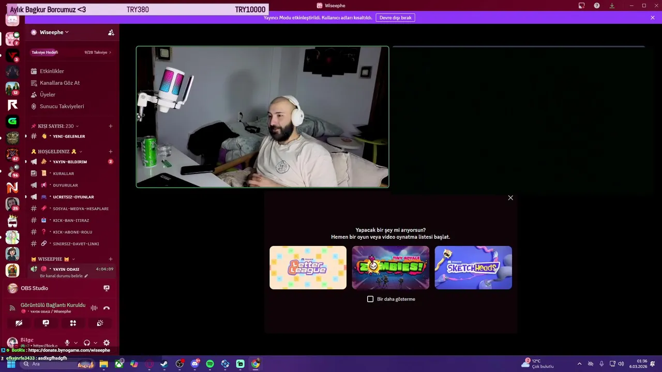The image size is (662, 372).
Task: Open the soundboard icon
Action: pos(100,323)
